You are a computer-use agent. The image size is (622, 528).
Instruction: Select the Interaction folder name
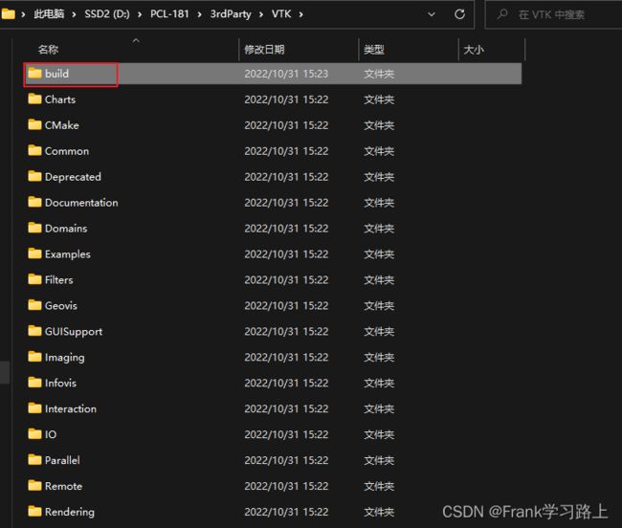coord(71,408)
